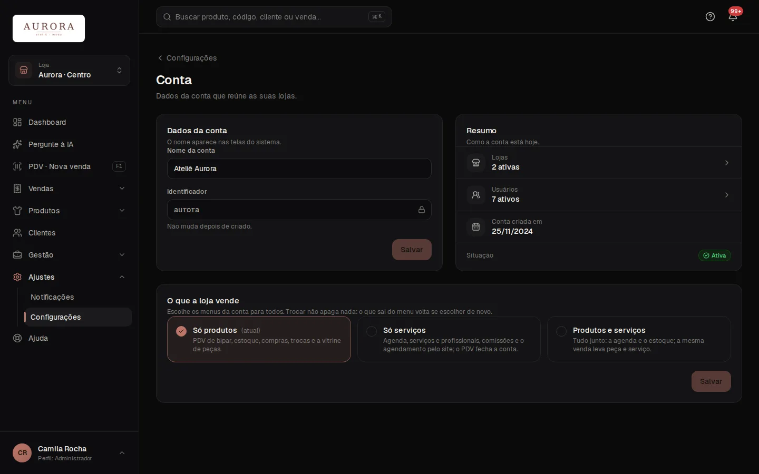Click the Aurora logo
Screen dimensions: 759x474
coord(48,28)
